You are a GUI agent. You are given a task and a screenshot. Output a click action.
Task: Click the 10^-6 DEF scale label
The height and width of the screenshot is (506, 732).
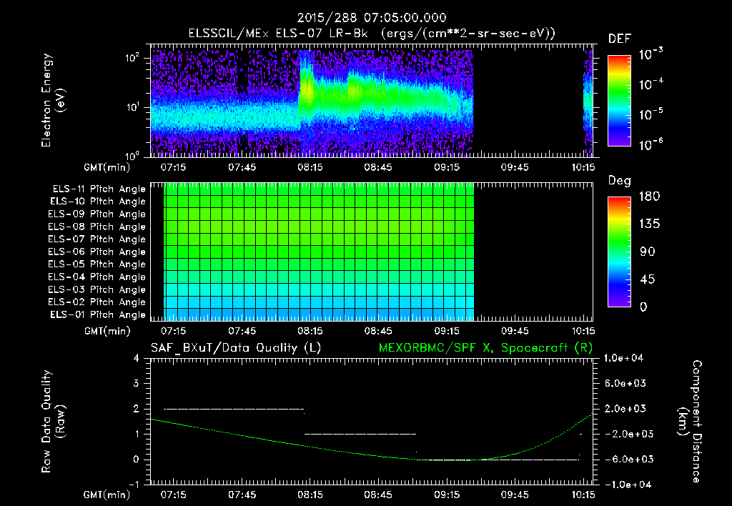651,144
